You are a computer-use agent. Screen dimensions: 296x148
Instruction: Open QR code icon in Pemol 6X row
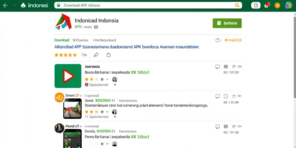tap(226, 127)
